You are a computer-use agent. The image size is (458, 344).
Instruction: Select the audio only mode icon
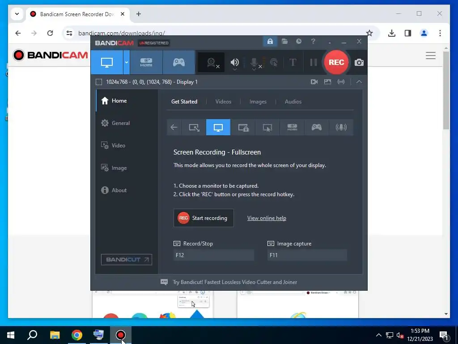point(341,127)
